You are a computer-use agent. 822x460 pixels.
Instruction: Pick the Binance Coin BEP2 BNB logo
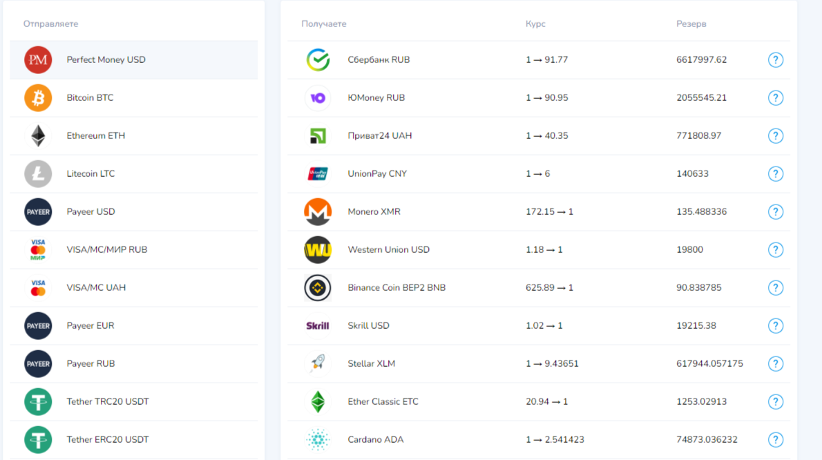click(318, 287)
